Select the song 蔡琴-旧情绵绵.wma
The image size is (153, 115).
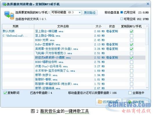pos(48,88)
